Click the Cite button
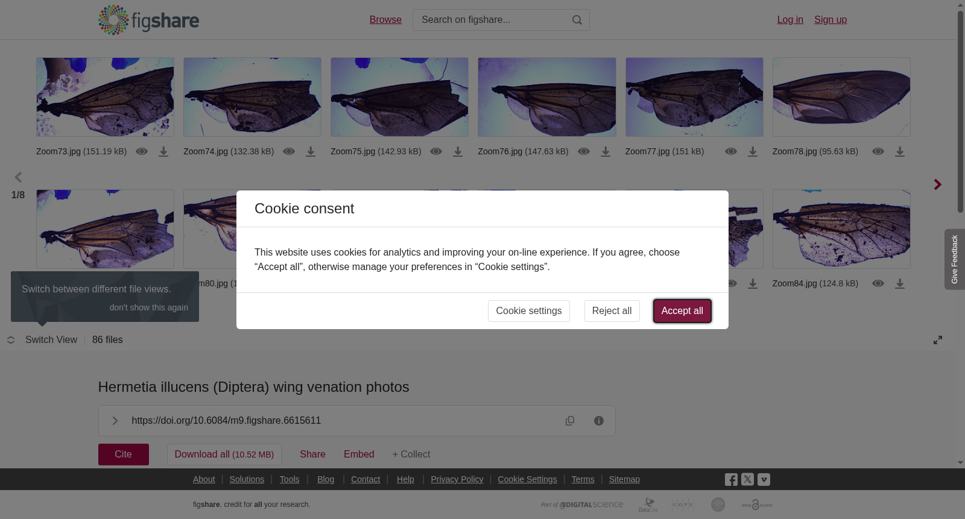 tap(124, 455)
